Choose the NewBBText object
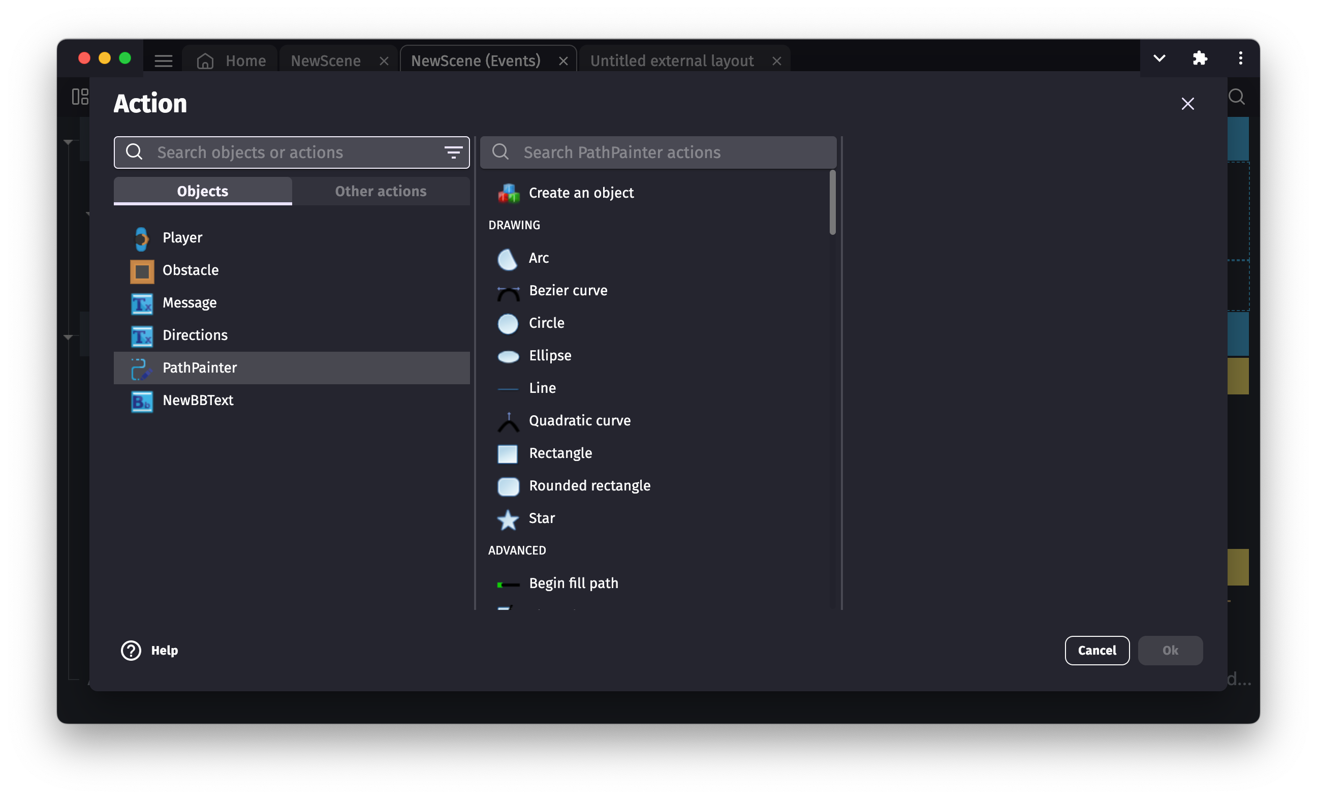Screen dimensions: 1317x799 197,400
